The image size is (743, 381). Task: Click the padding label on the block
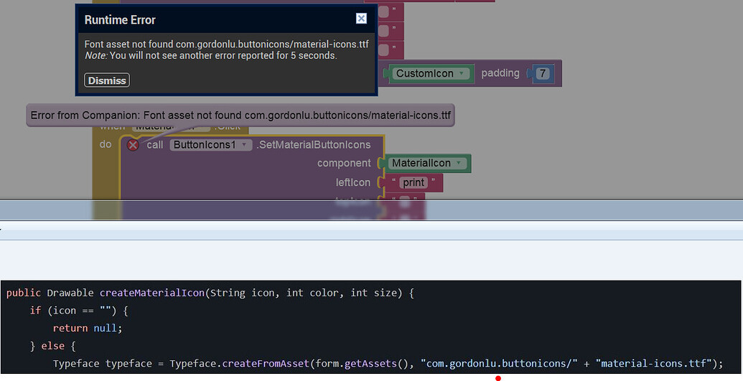click(x=500, y=73)
